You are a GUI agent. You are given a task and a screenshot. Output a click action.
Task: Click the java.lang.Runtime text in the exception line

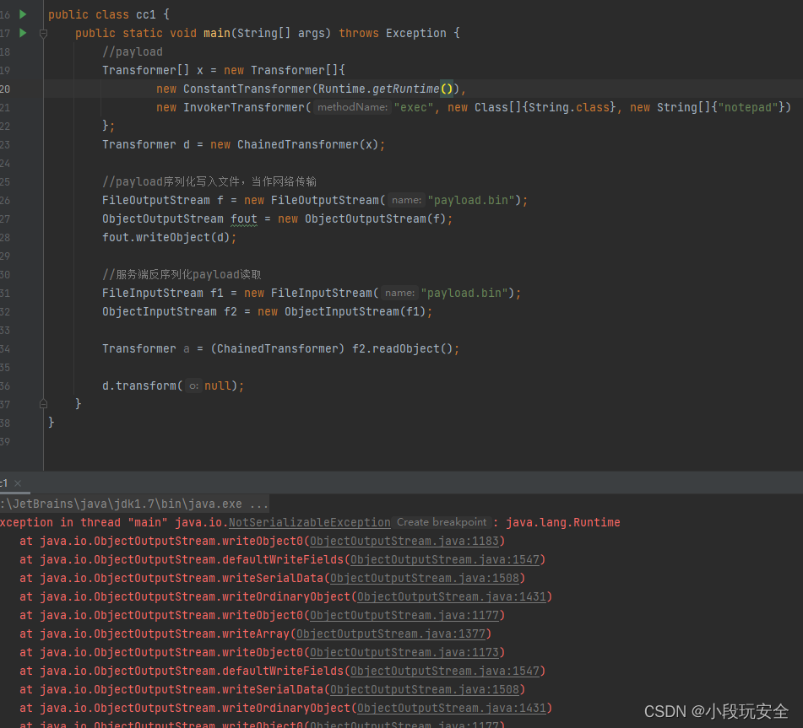[563, 522]
